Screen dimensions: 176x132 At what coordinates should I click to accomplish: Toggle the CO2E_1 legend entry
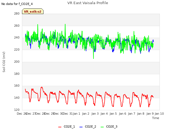[67, 127]
